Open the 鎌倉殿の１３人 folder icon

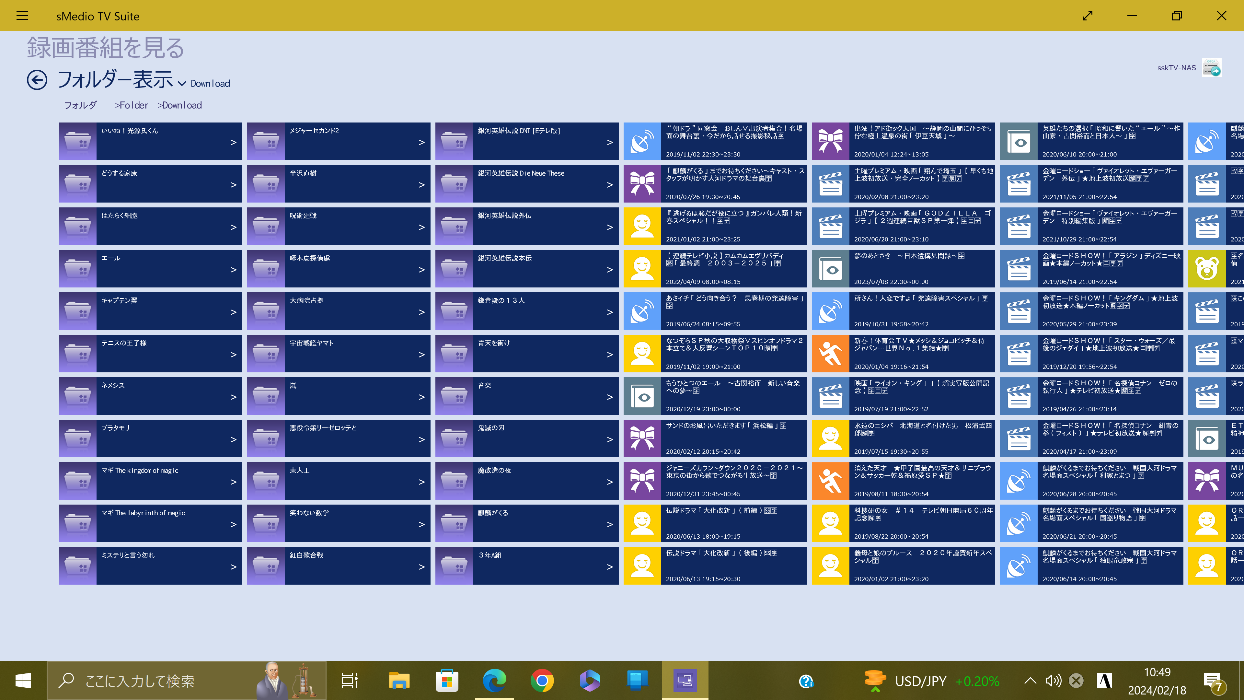[455, 311]
